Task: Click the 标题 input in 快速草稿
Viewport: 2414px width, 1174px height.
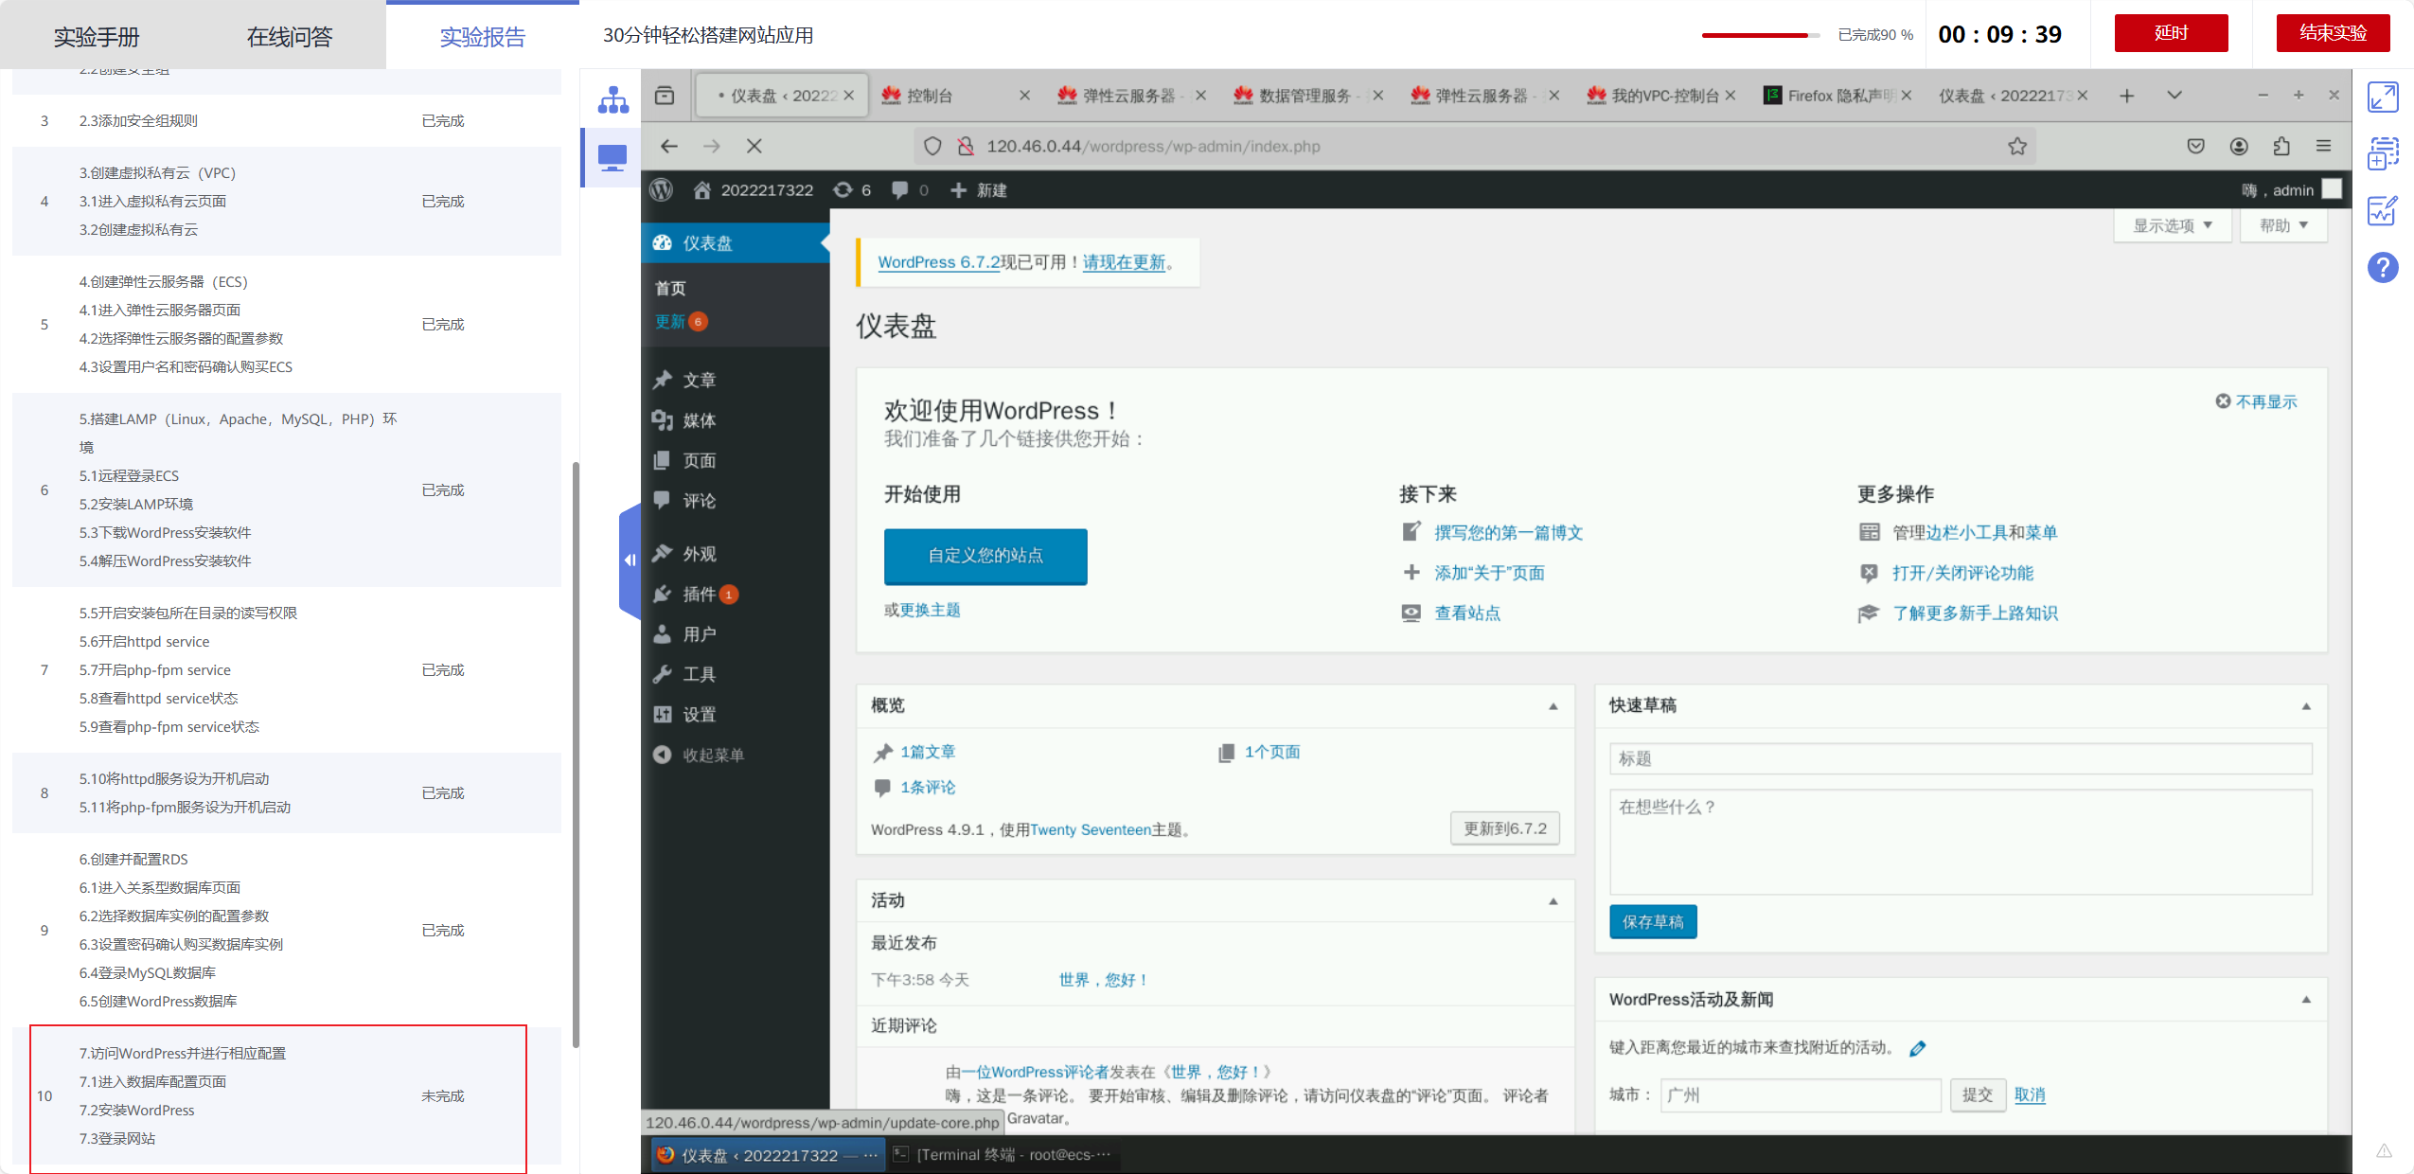Action: [1960, 758]
